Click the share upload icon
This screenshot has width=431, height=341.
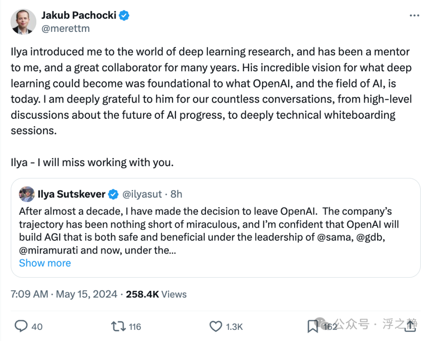410,326
